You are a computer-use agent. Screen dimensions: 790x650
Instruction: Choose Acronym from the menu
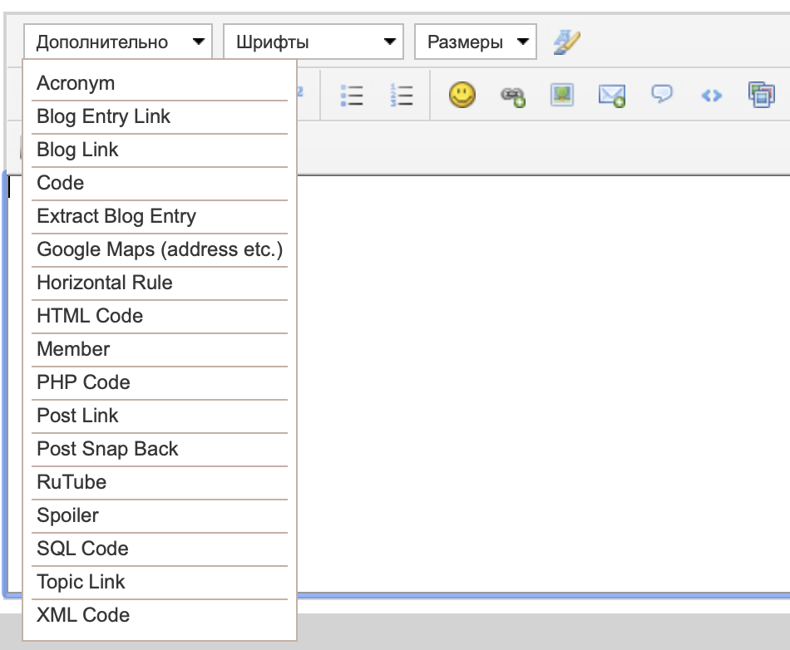(x=159, y=83)
